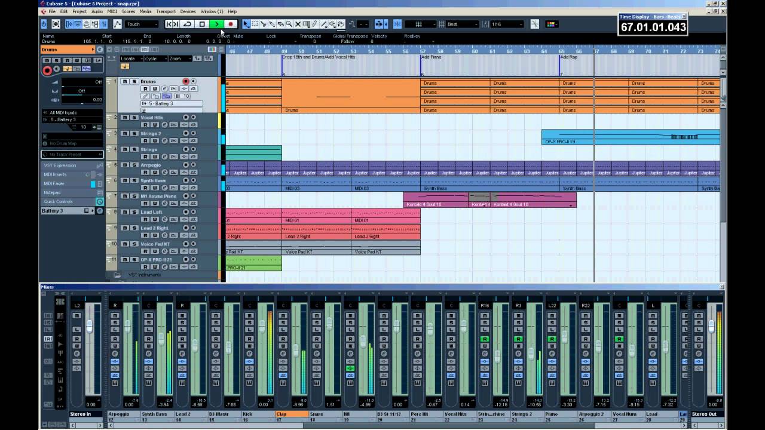765x430 pixels.
Task: Expand the MIDI Inserts inspector section
Action: [x=72, y=174]
